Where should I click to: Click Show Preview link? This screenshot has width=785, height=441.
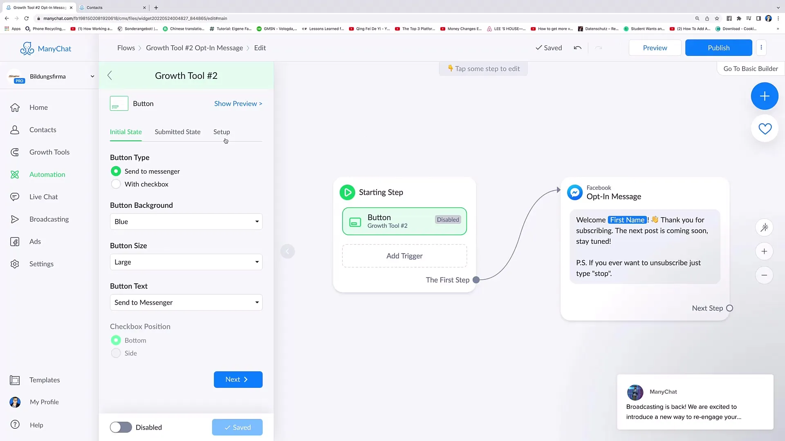tap(238, 103)
